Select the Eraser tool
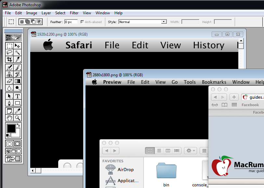The height and width of the screenshot is (188, 264). click(x=9, y=81)
